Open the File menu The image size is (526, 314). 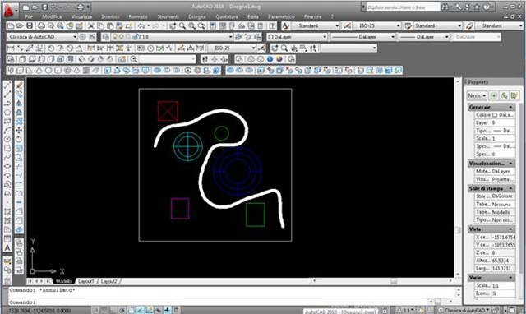[29, 16]
